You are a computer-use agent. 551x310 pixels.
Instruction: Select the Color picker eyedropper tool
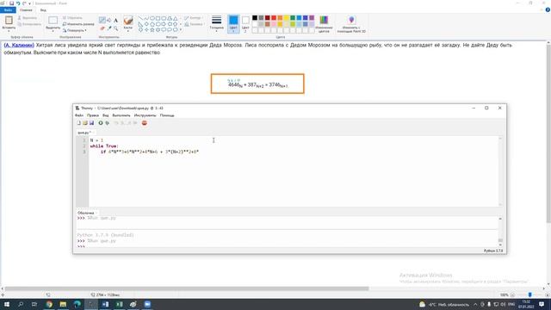click(109, 28)
